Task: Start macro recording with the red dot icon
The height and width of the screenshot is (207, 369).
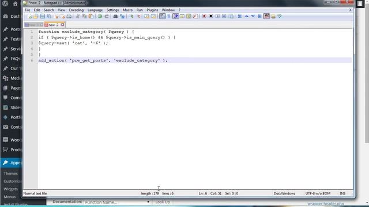Action: coord(204,16)
